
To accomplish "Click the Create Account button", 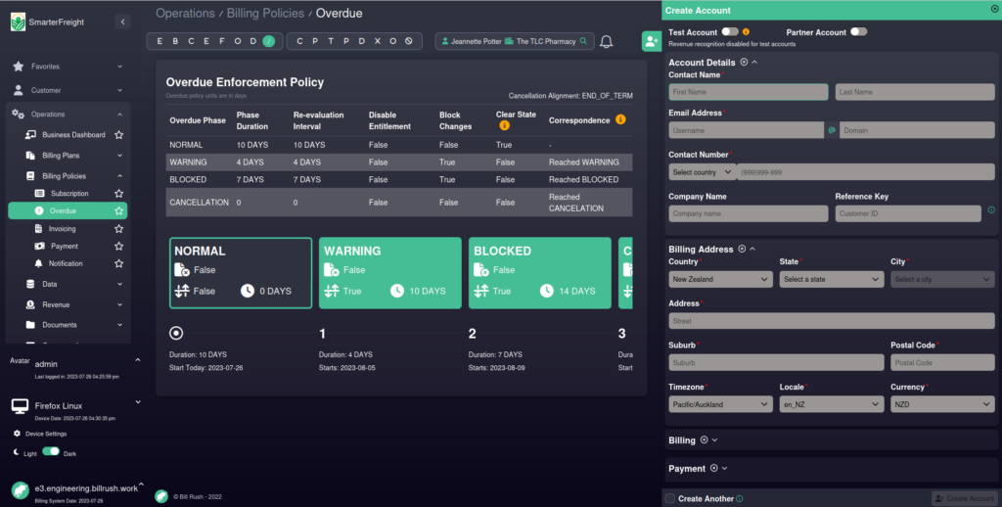I will [x=964, y=499].
